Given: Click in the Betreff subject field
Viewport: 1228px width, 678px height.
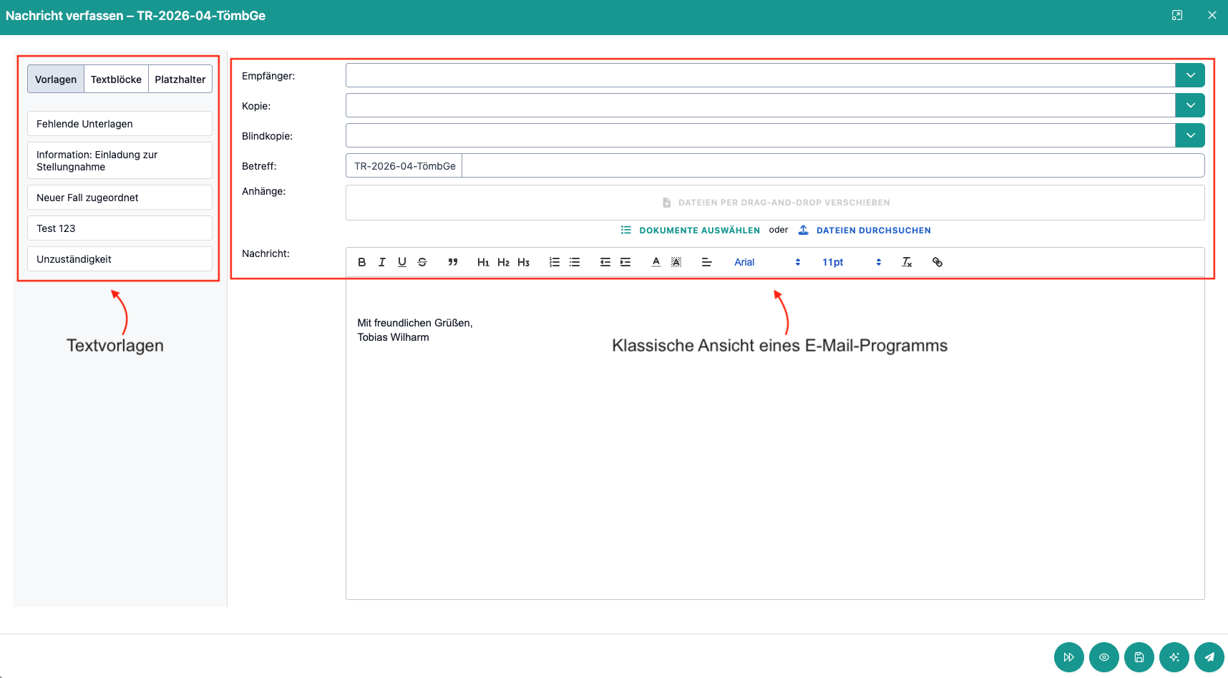Looking at the screenshot, I should tap(833, 166).
